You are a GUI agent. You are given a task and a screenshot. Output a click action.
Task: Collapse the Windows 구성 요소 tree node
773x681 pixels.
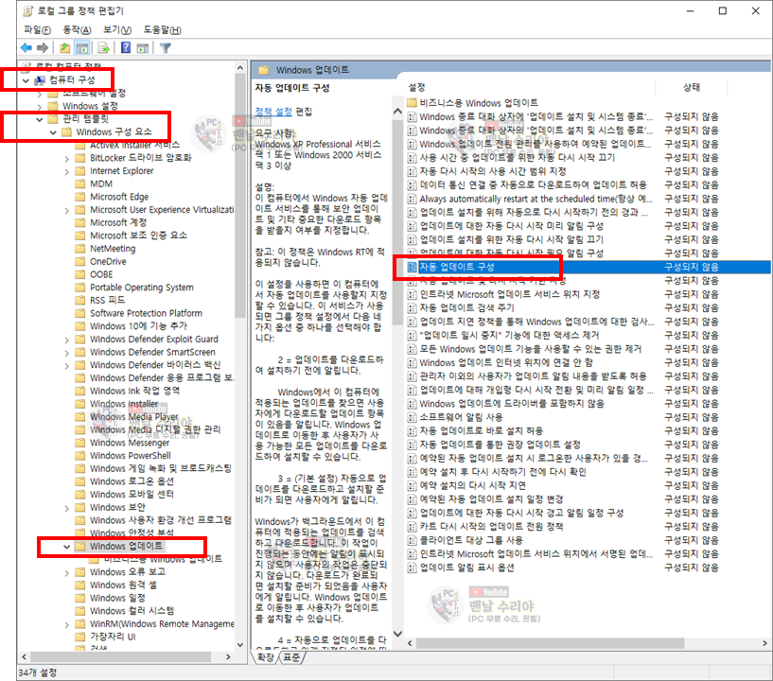pos(53,132)
